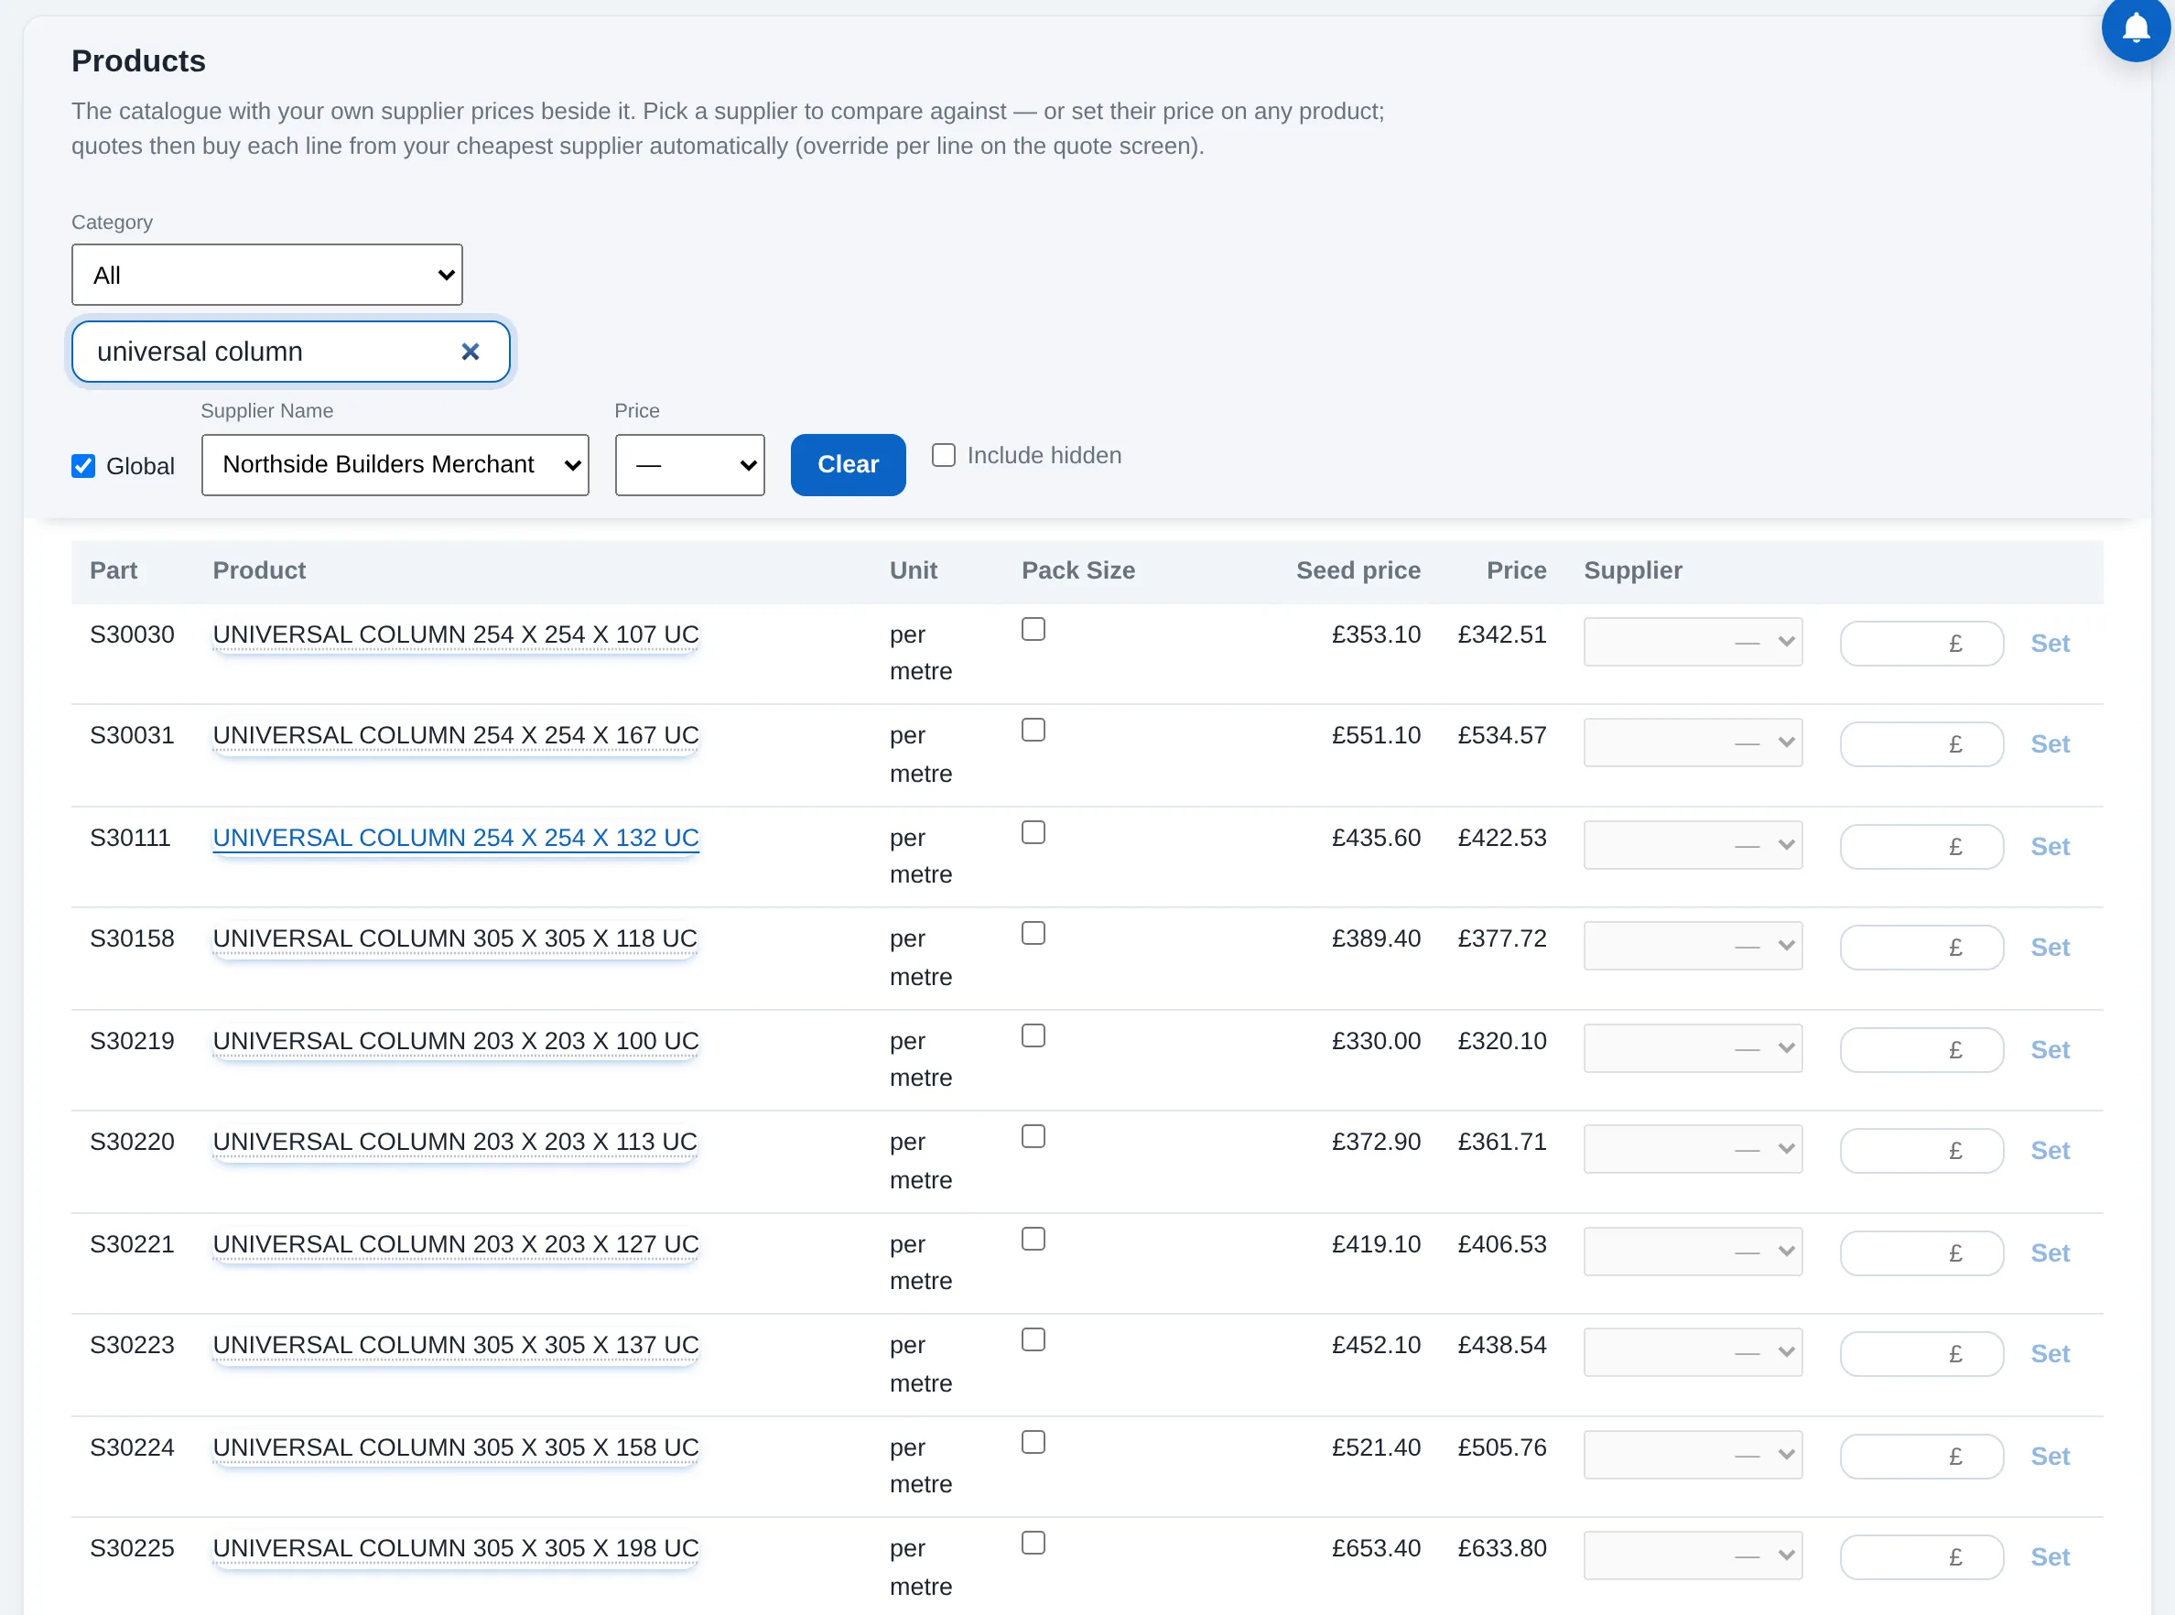Screen dimensions: 2175x1615
Task: Enable the Include hidden checkbox
Action: coord(943,456)
